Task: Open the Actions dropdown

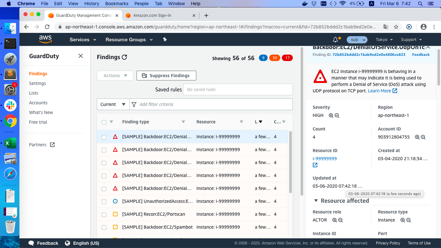Action: [115, 76]
